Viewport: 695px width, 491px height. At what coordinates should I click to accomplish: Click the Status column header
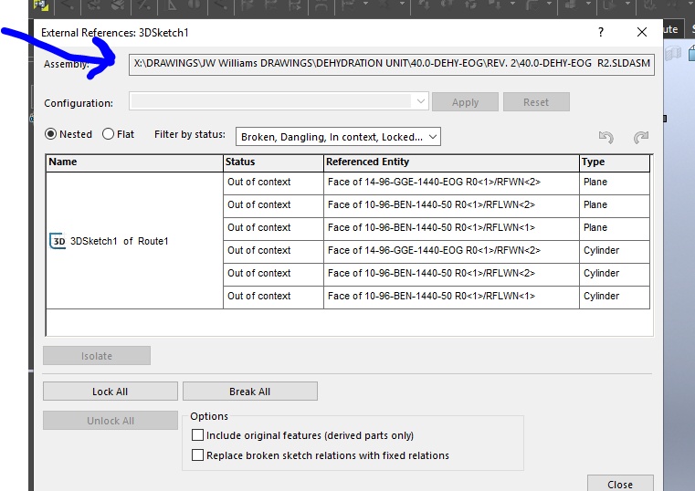[x=273, y=162]
